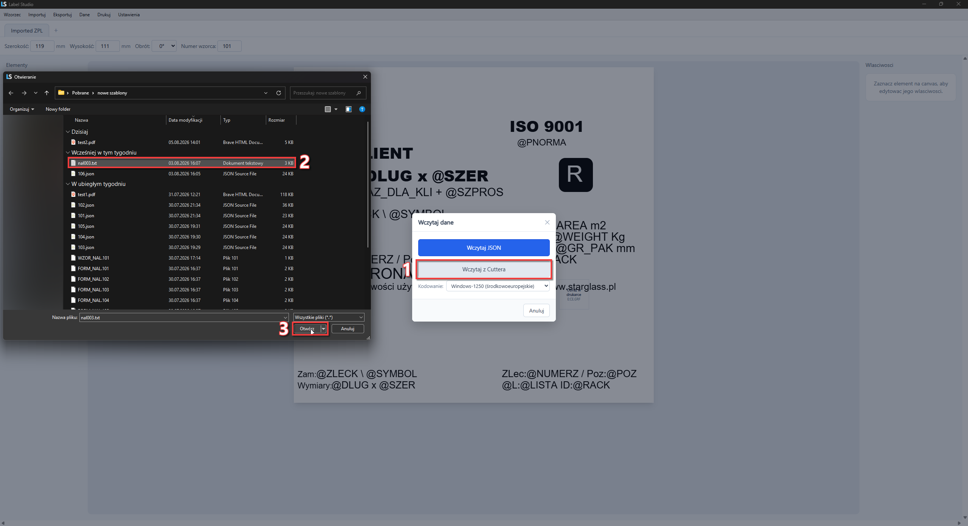Click the Wczytaj z Cuttera button
This screenshot has width=968, height=526.
[484, 269]
